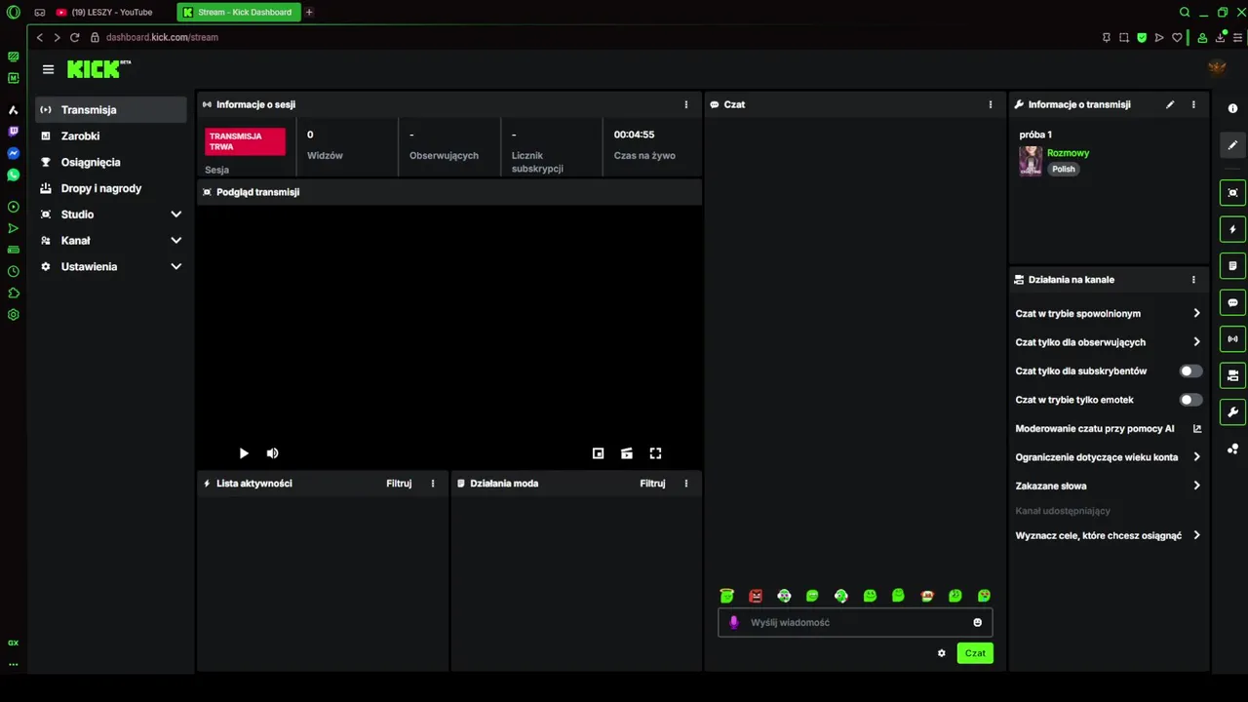Screen dimensions: 1248x702
Task: Open Dropy i nagrody in sidebar
Action: pyautogui.click(x=111, y=188)
